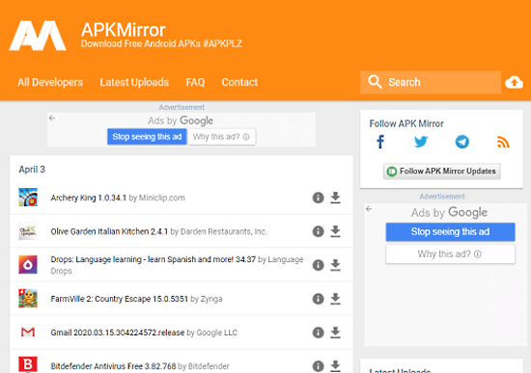
Task: Click the Drops app thumbnail
Action: (28, 264)
